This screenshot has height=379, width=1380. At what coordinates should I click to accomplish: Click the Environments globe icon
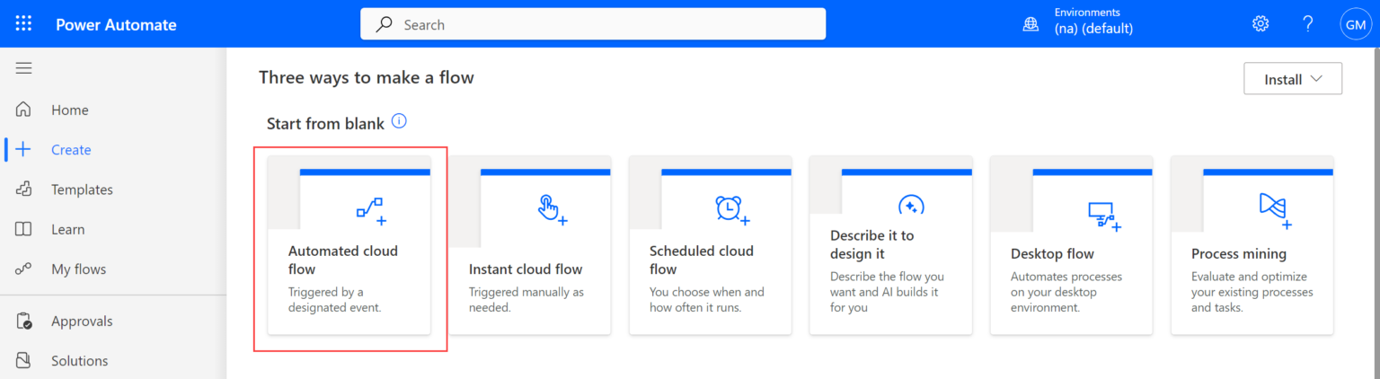click(1031, 24)
